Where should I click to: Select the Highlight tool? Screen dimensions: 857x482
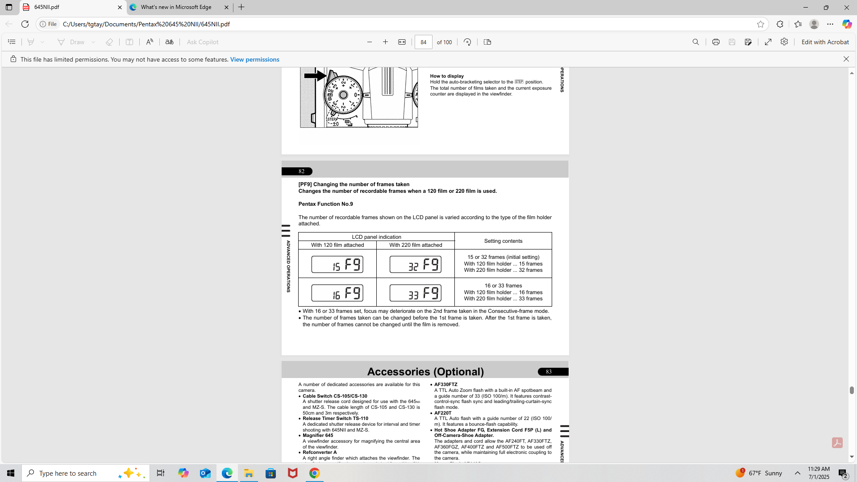[31, 42]
